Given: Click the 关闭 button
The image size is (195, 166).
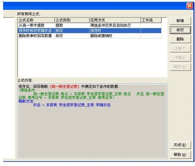Looking at the screenshot, I should pyautogui.click(x=180, y=145).
